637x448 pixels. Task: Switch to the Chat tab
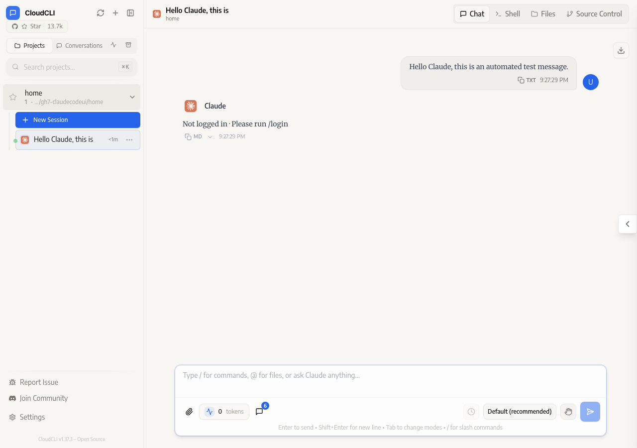[472, 14]
